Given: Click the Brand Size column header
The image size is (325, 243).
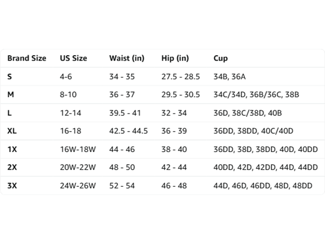Looking at the screenshot, I should [27, 58].
